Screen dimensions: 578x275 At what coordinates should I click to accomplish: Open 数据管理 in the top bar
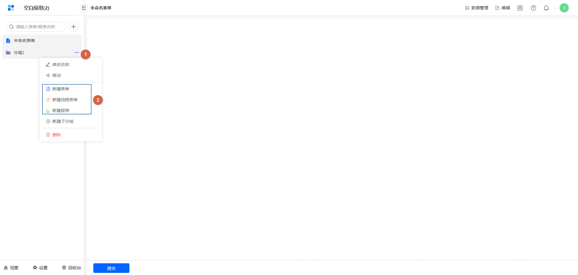point(477,8)
